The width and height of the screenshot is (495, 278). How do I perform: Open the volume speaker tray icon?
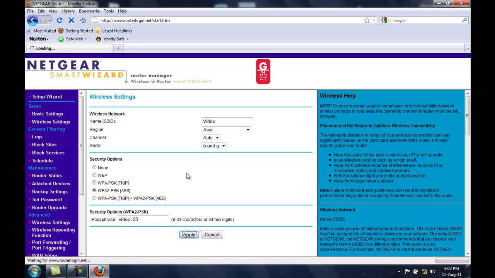tap(433, 271)
